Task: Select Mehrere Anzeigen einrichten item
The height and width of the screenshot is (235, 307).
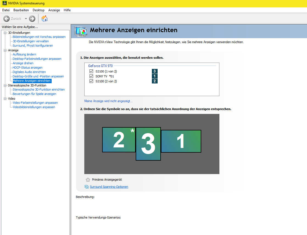Action: (x=32, y=81)
